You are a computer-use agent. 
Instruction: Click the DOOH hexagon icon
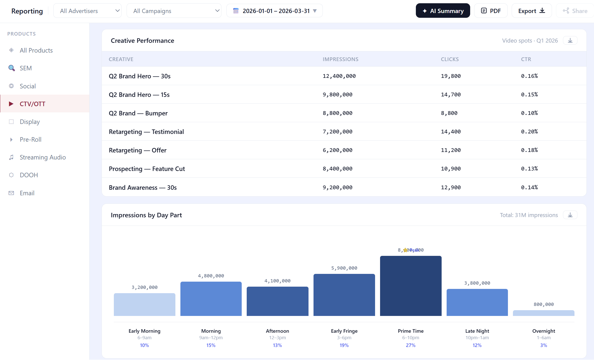coord(11,175)
